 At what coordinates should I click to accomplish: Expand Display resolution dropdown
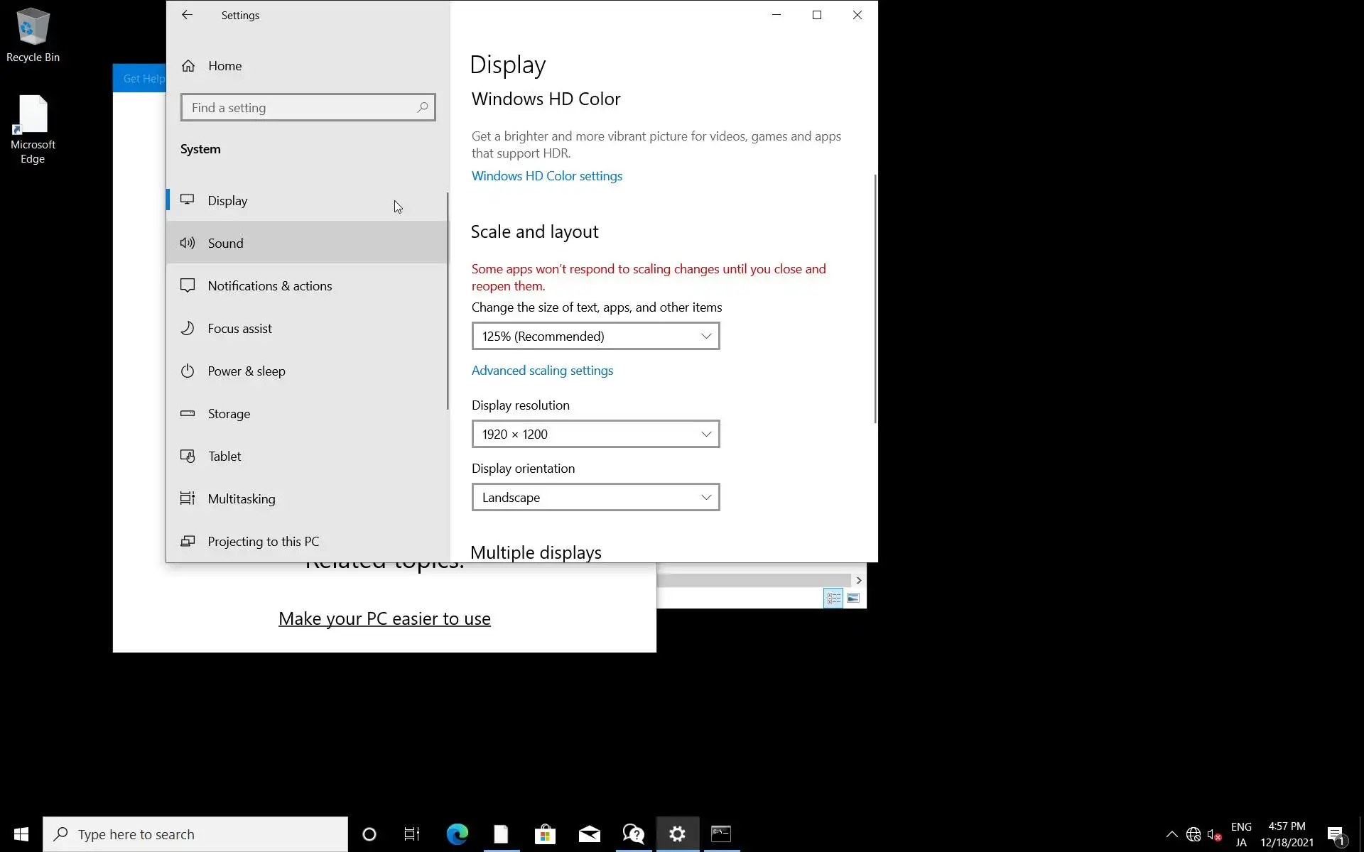(595, 435)
